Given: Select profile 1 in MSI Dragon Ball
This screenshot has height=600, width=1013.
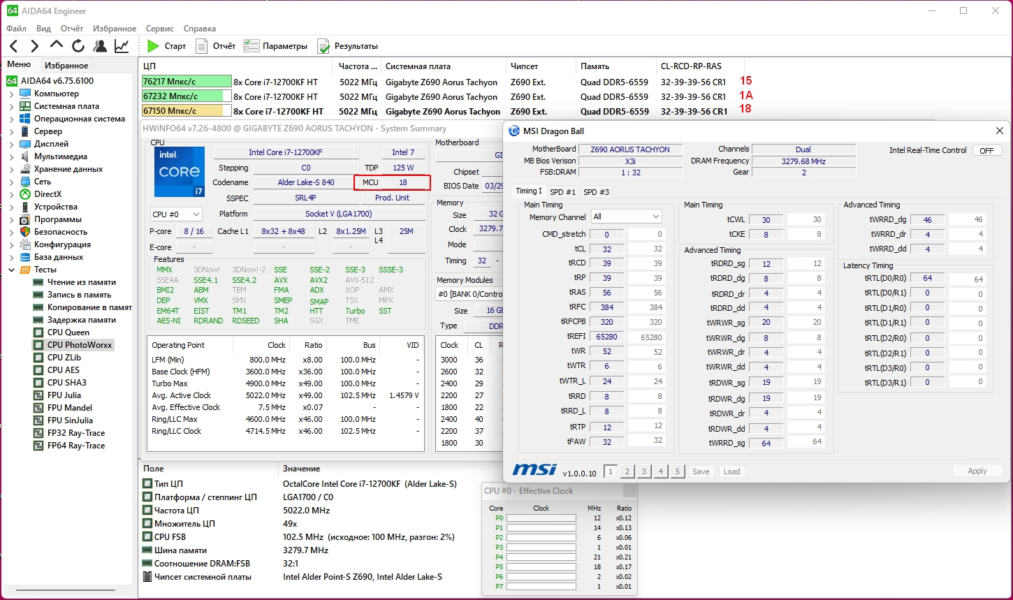Looking at the screenshot, I should pos(611,471).
